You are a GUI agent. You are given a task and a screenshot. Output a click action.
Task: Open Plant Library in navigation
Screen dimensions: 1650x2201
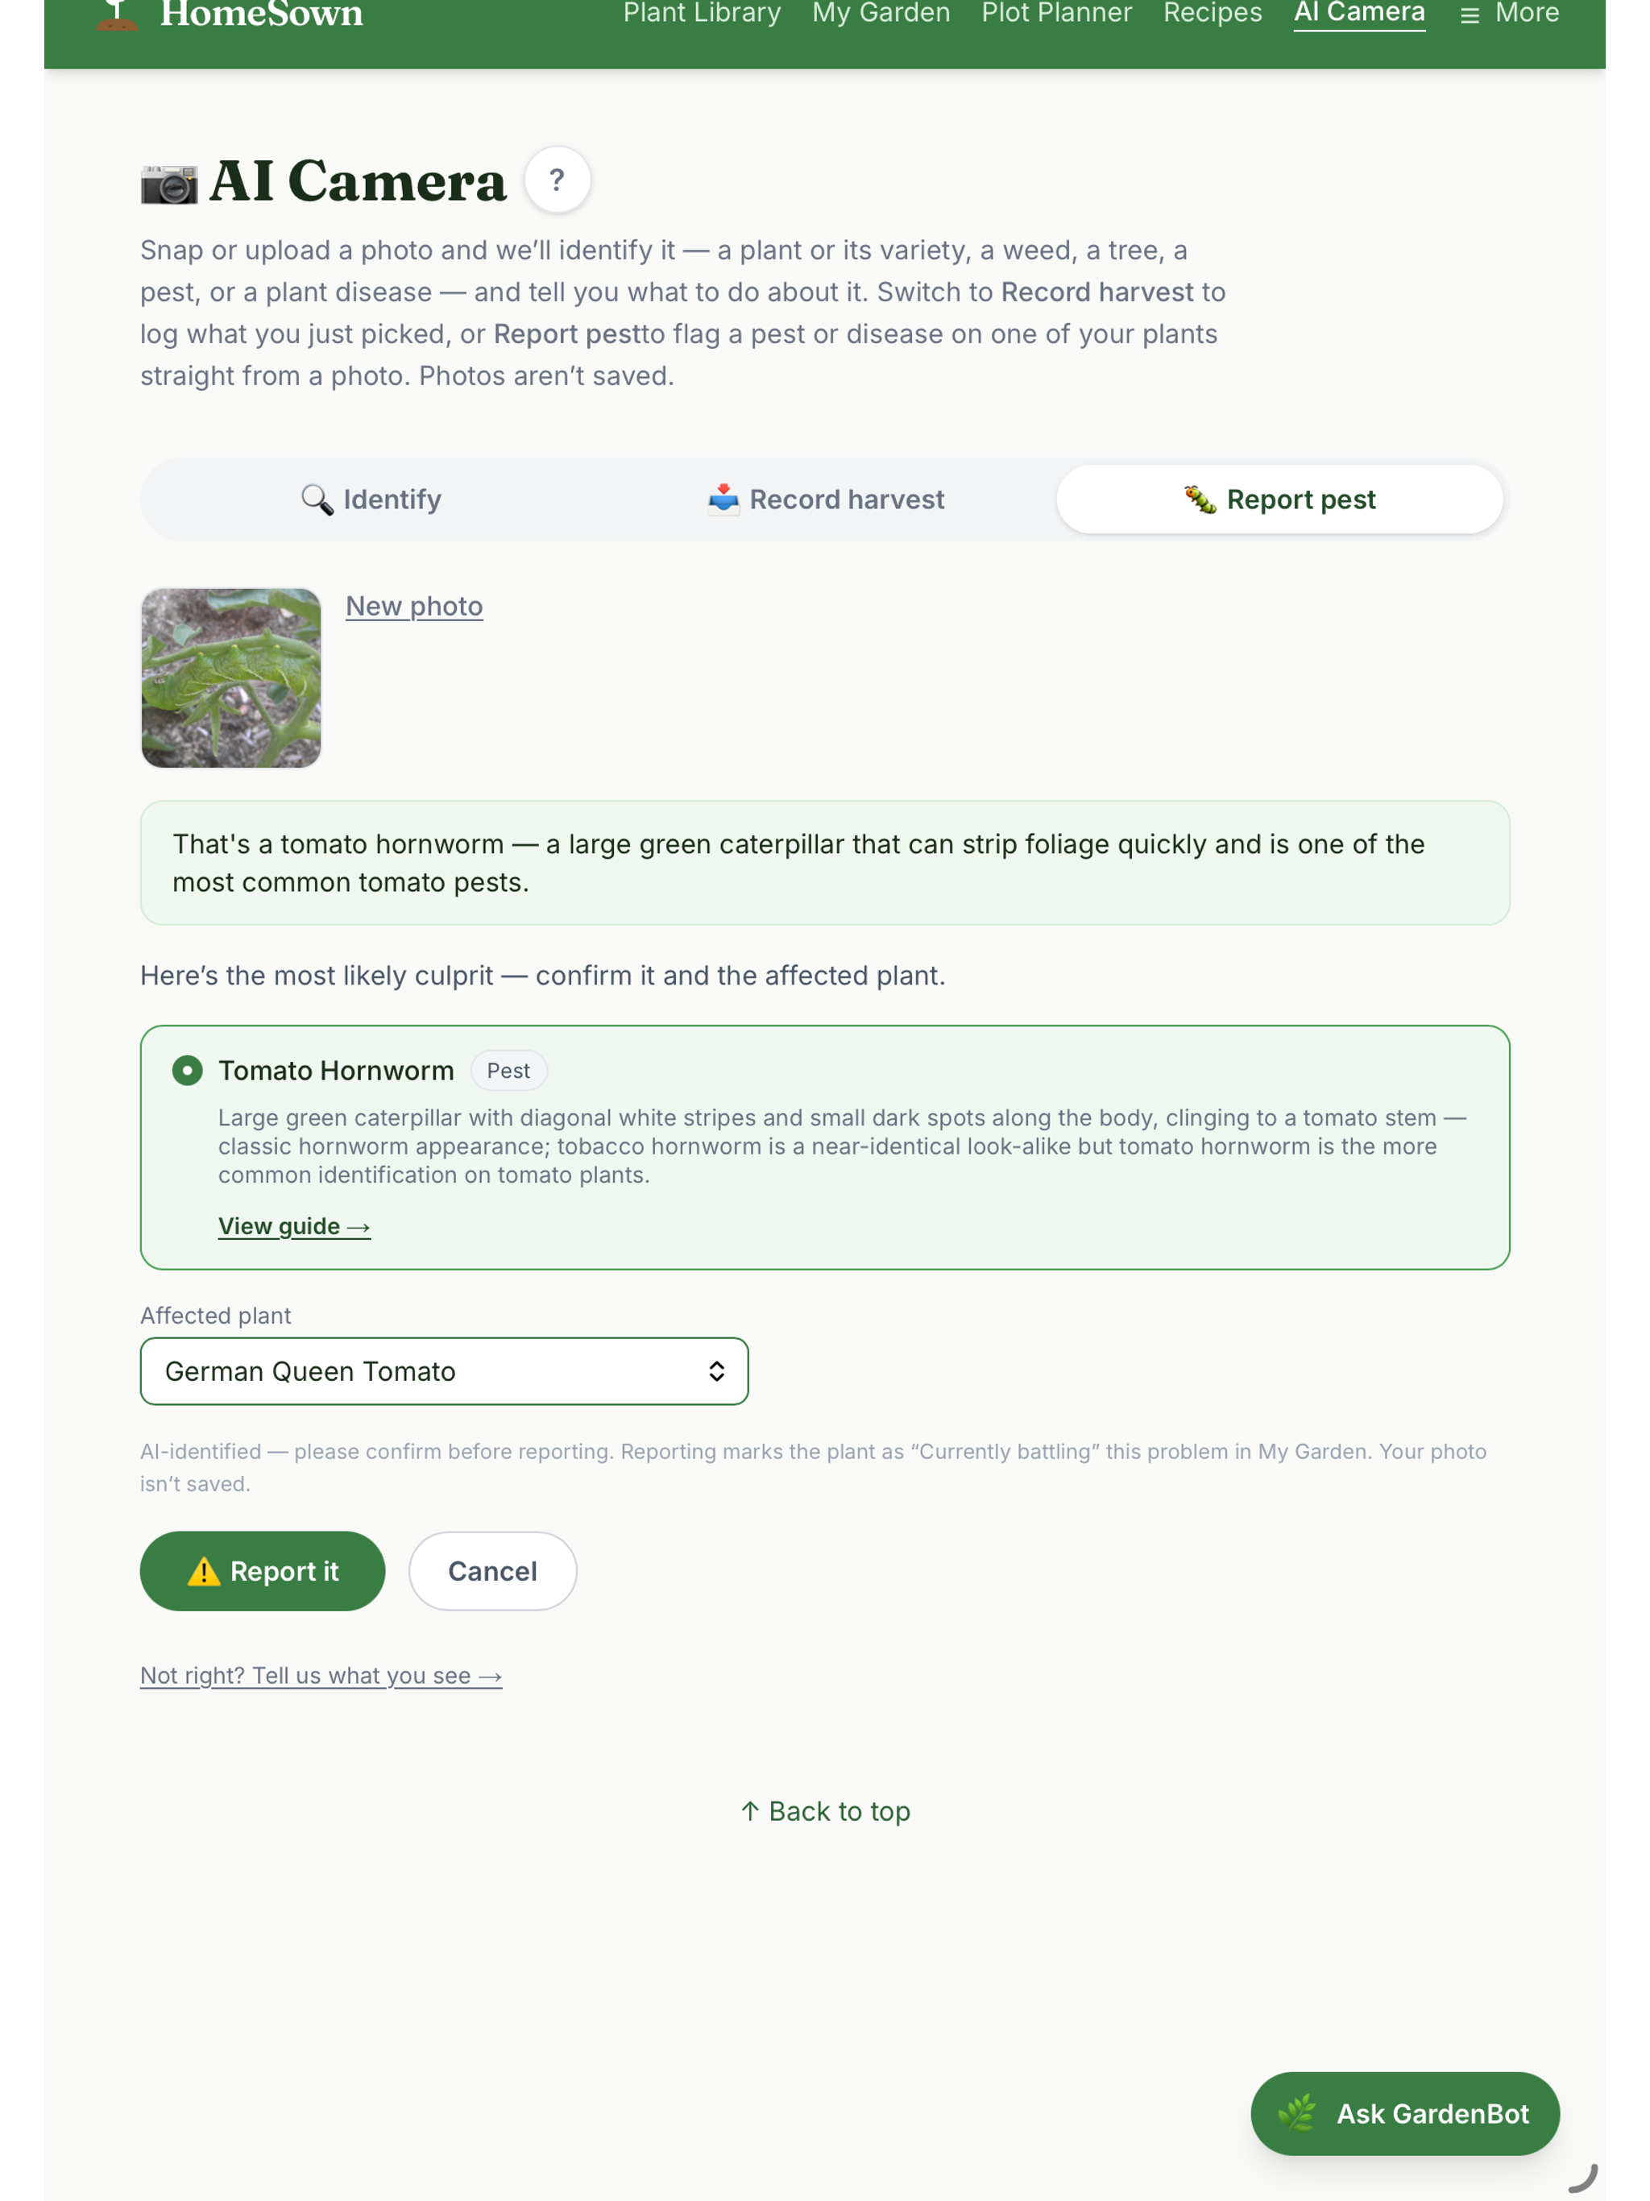702,13
